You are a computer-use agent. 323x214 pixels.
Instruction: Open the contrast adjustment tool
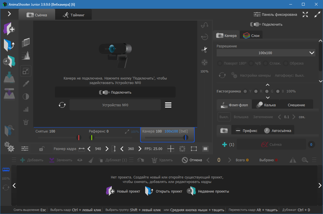[x=26, y=96]
